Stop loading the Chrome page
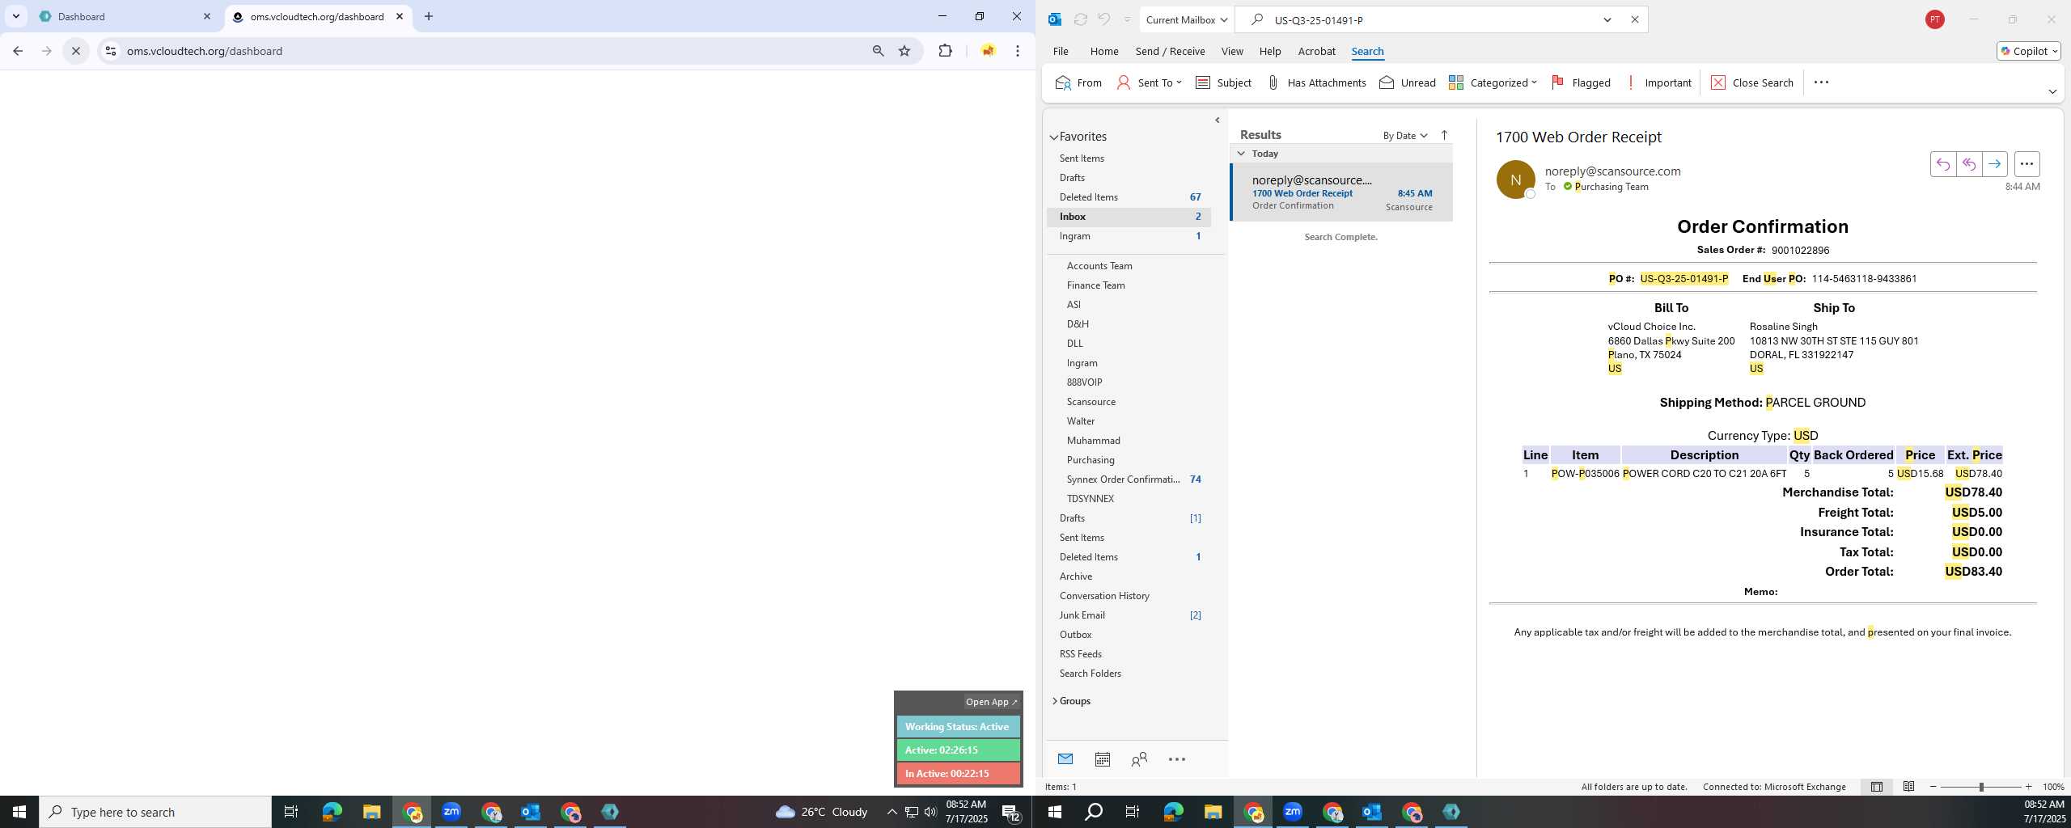The width and height of the screenshot is (2071, 828). [76, 51]
